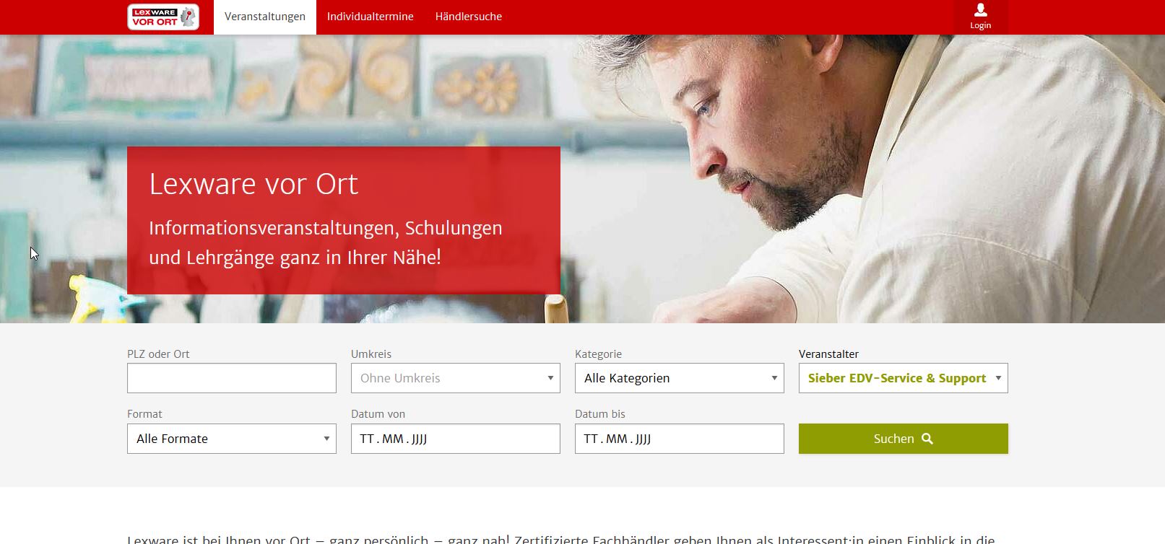Click the red Lexware vor Ort banner

click(344, 220)
